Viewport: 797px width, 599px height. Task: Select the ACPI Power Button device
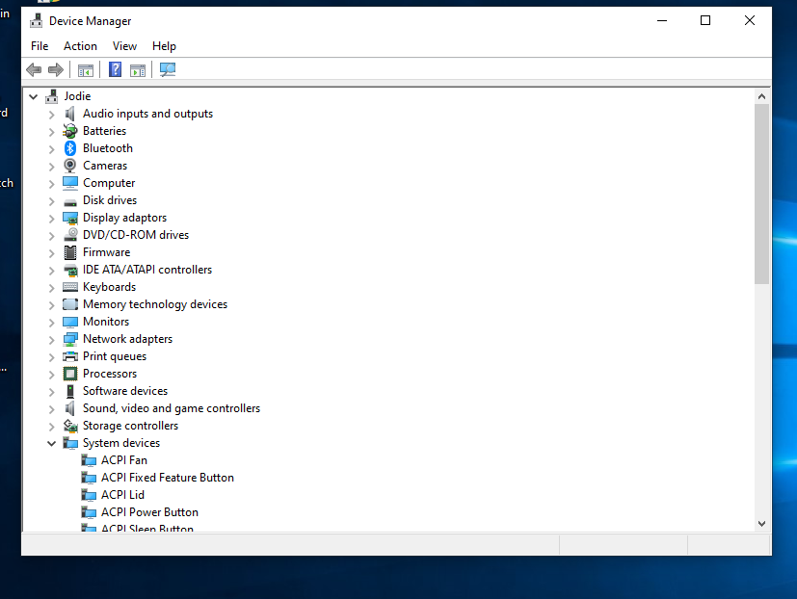149,512
